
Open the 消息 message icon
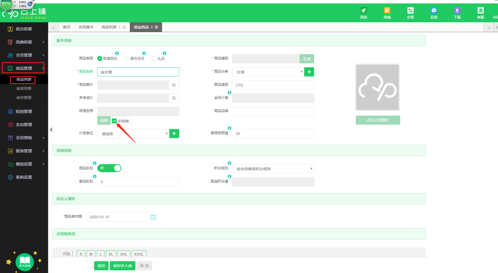tap(364, 11)
